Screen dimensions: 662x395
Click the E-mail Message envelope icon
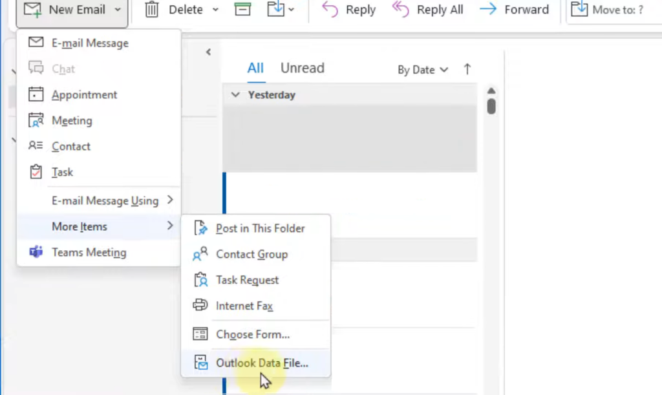[36, 42]
